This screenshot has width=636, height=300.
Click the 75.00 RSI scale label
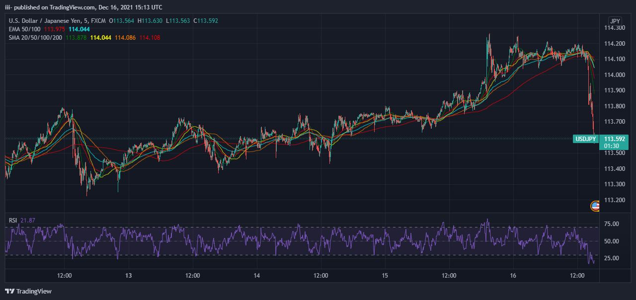click(x=611, y=224)
